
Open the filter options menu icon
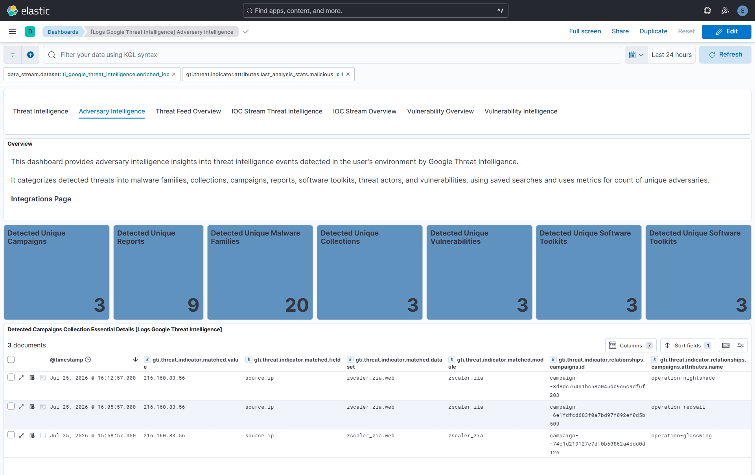(x=13, y=55)
